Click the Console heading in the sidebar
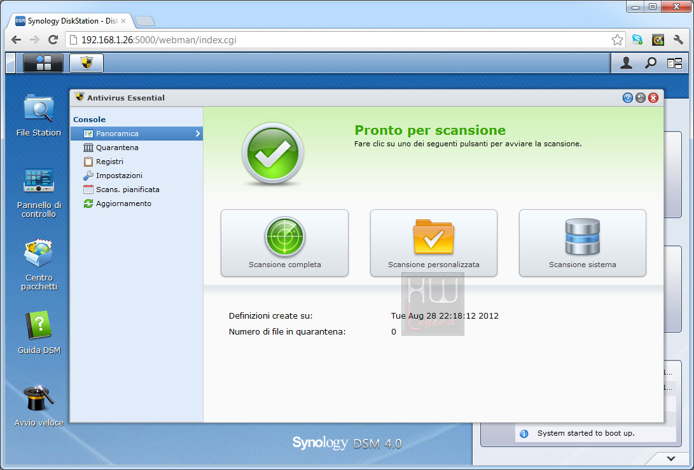The height and width of the screenshot is (470, 694). click(90, 120)
